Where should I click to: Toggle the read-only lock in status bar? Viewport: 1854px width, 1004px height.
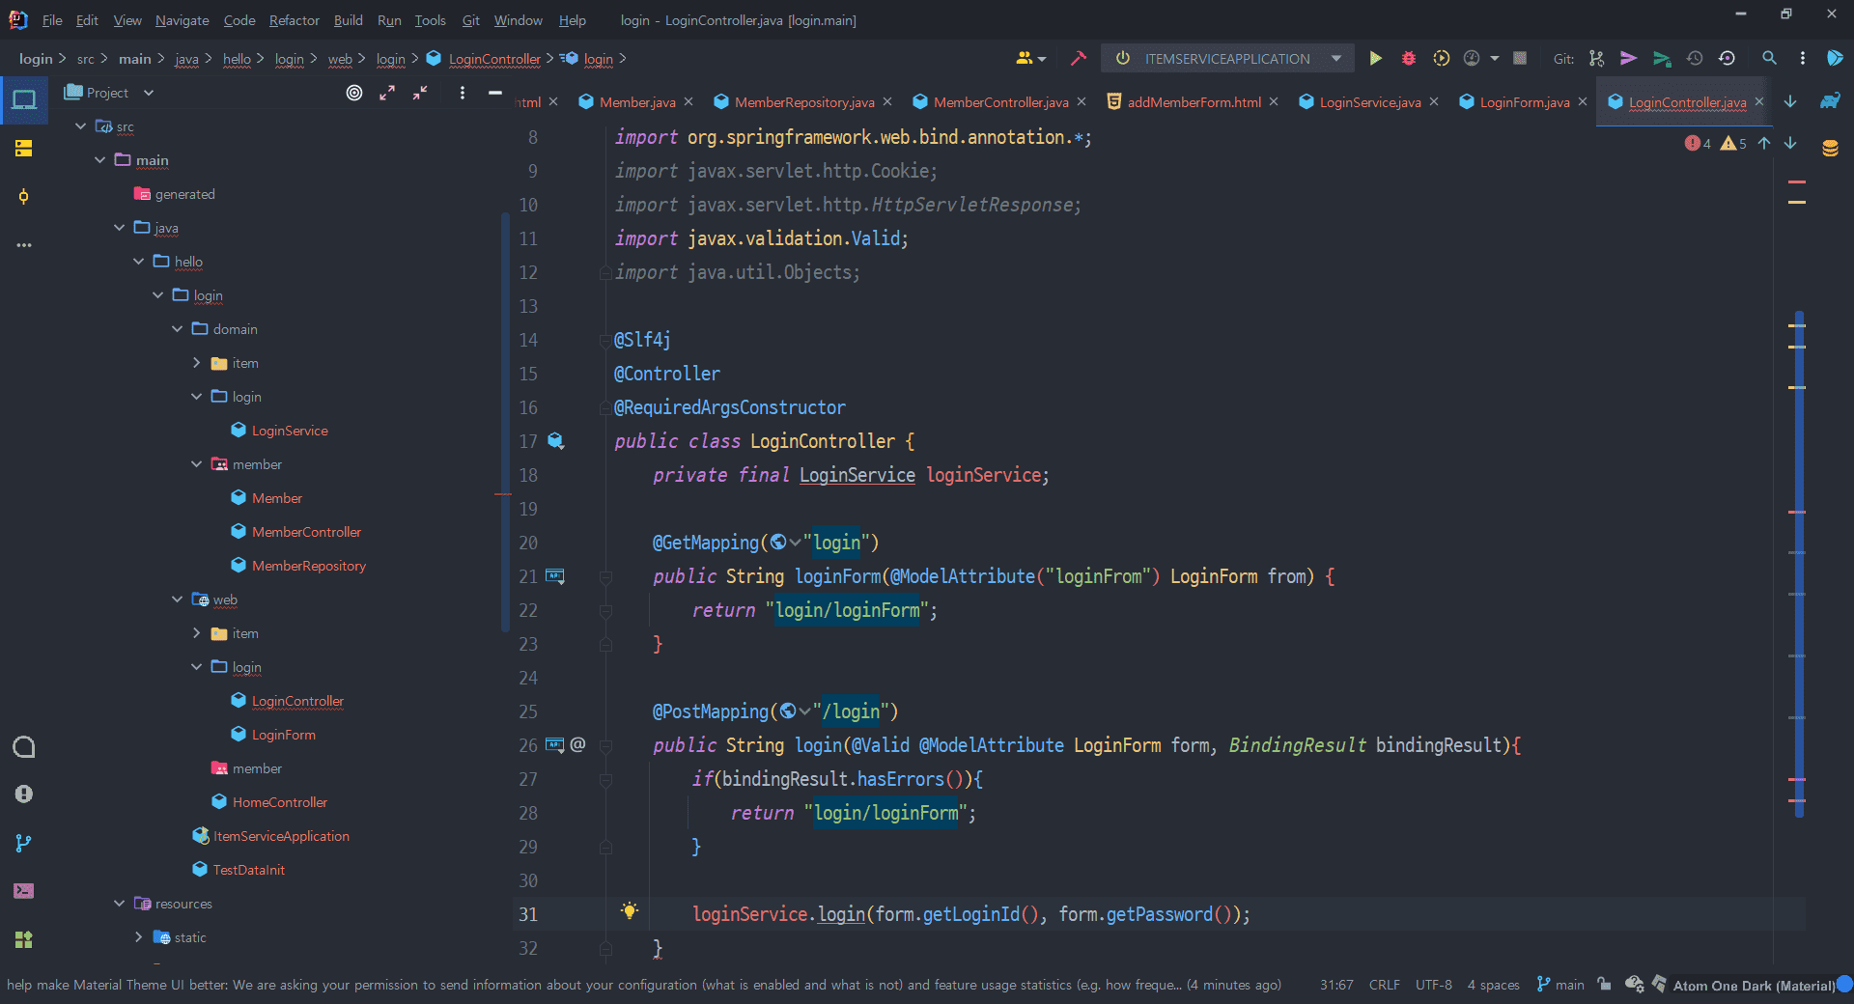coord(1604,985)
